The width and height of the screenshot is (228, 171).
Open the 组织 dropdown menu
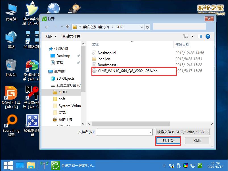pos(51,36)
